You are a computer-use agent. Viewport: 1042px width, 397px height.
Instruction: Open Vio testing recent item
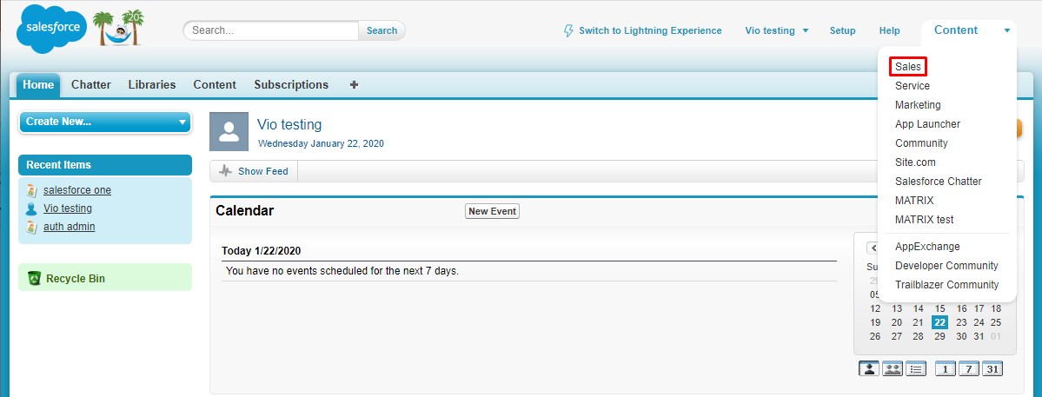pos(68,208)
